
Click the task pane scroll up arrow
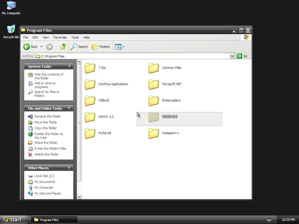(x=79, y=62)
